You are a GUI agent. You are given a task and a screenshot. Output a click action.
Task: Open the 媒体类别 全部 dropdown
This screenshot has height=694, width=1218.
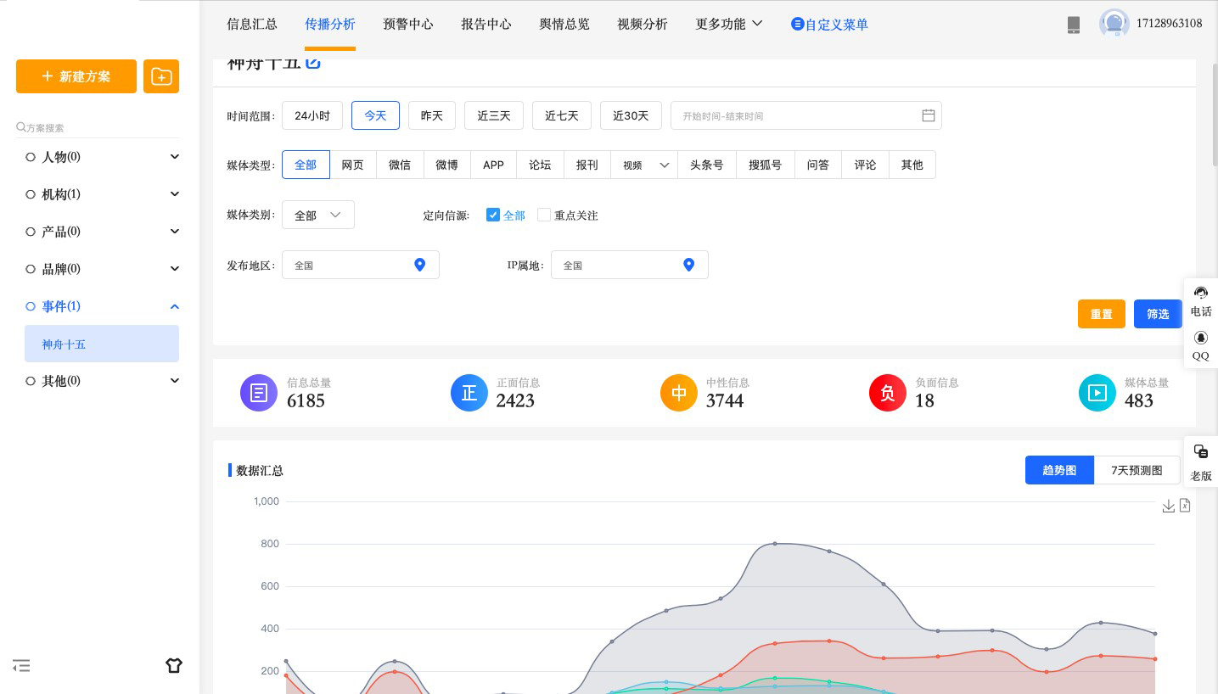click(318, 215)
